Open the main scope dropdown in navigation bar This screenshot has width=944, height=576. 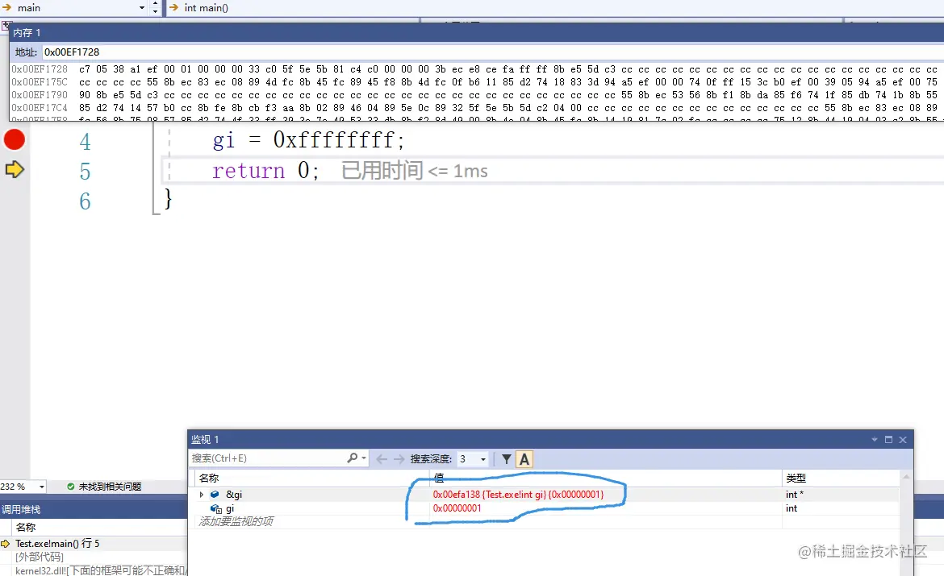tap(142, 8)
